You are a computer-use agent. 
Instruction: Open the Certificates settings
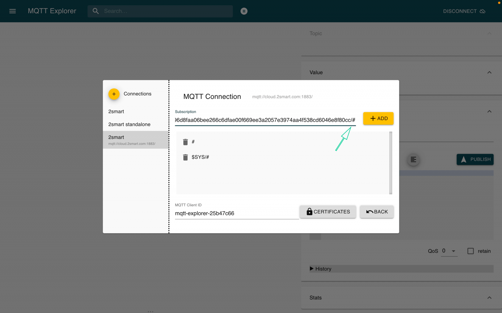point(328,212)
